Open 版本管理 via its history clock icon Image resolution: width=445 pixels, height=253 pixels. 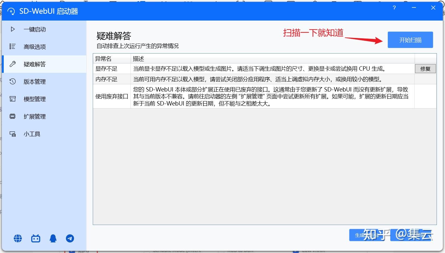click(13, 82)
